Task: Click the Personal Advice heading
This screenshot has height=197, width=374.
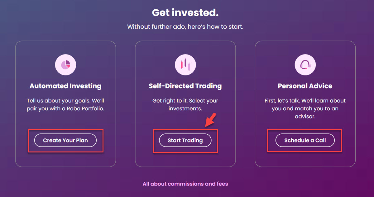Action: pos(305,86)
